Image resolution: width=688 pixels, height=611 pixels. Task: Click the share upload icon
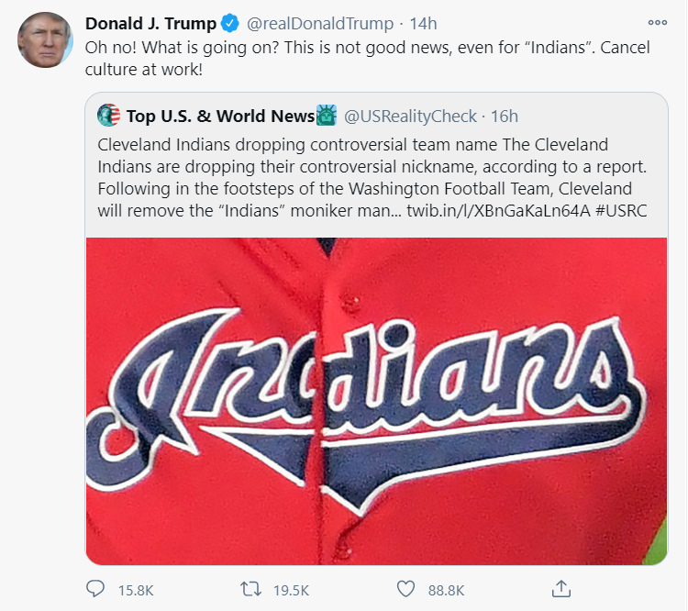click(x=560, y=589)
